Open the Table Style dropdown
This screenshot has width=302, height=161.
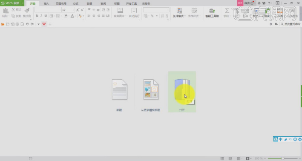click(x=194, y=13)
